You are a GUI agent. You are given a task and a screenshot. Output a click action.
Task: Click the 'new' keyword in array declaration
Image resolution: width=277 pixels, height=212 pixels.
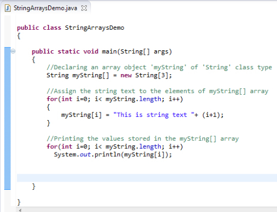click(126, 75)
